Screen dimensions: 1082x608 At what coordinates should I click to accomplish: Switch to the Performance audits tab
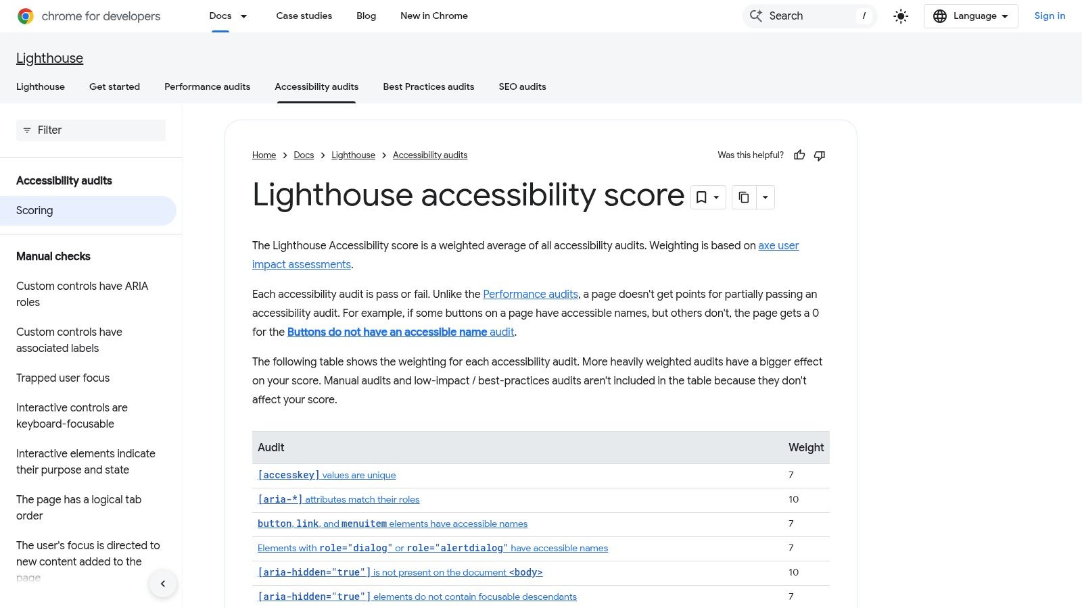[x=207, y=86]
